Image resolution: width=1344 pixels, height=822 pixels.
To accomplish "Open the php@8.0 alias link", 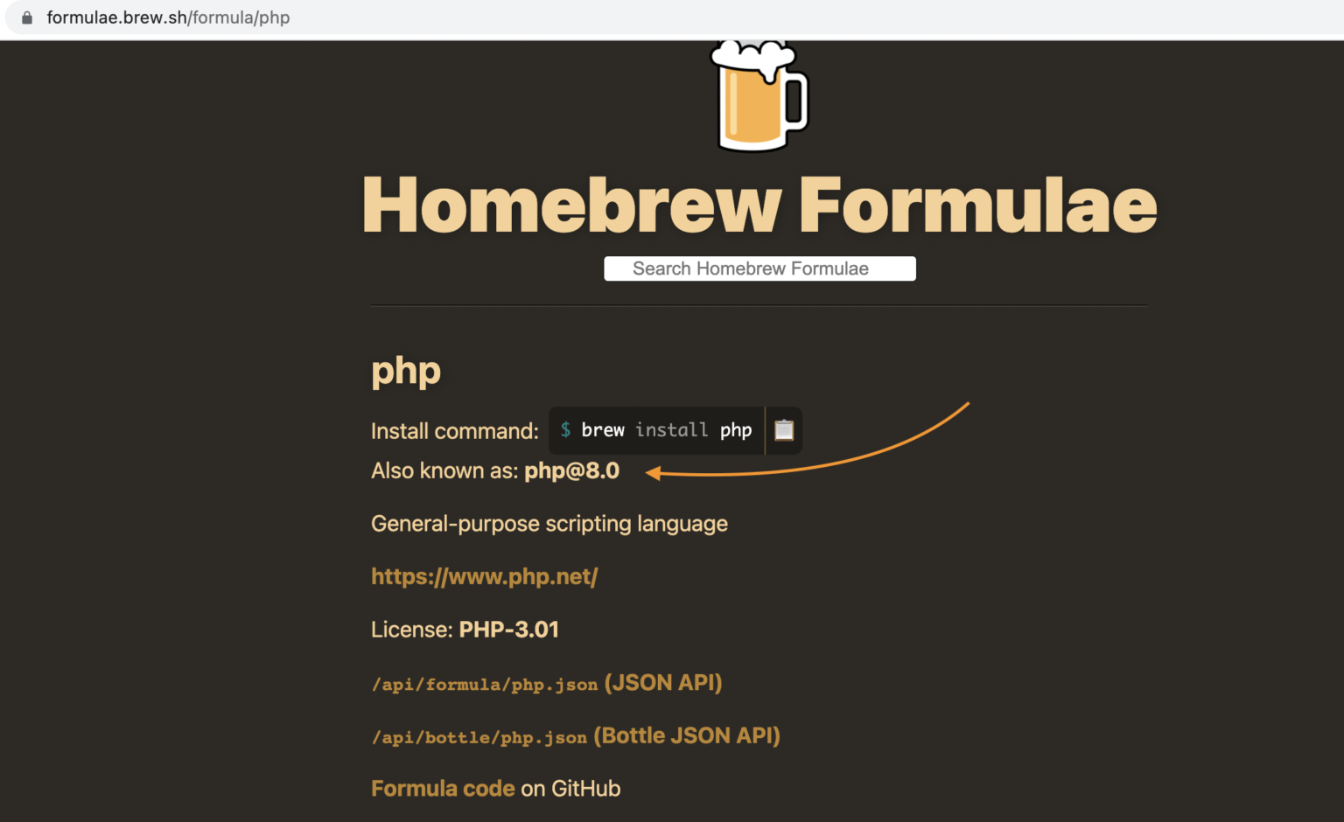I will coord(570,470).
